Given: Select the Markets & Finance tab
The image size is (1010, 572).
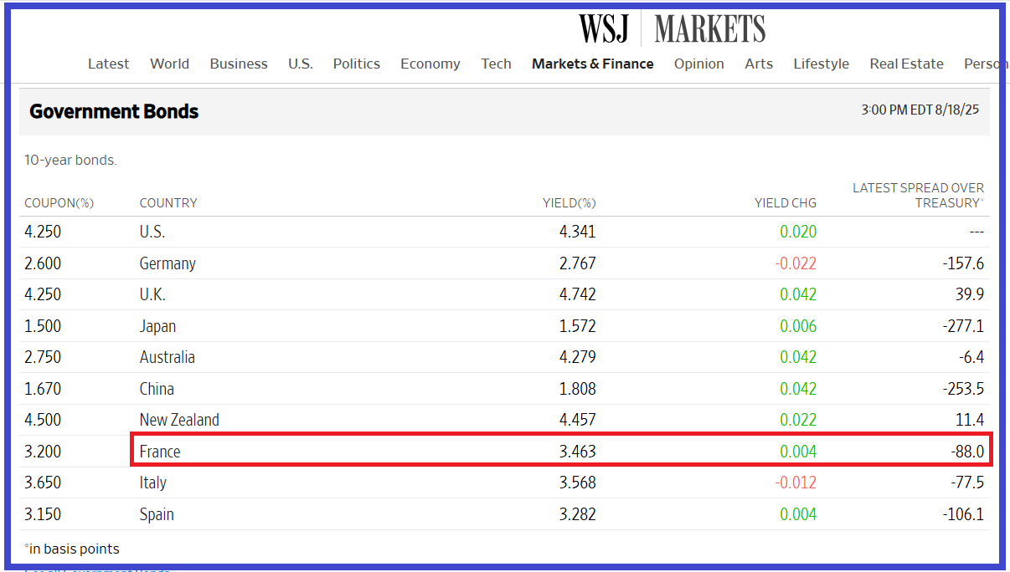Looking at the screenshot, I should click(x=592, y=64).
